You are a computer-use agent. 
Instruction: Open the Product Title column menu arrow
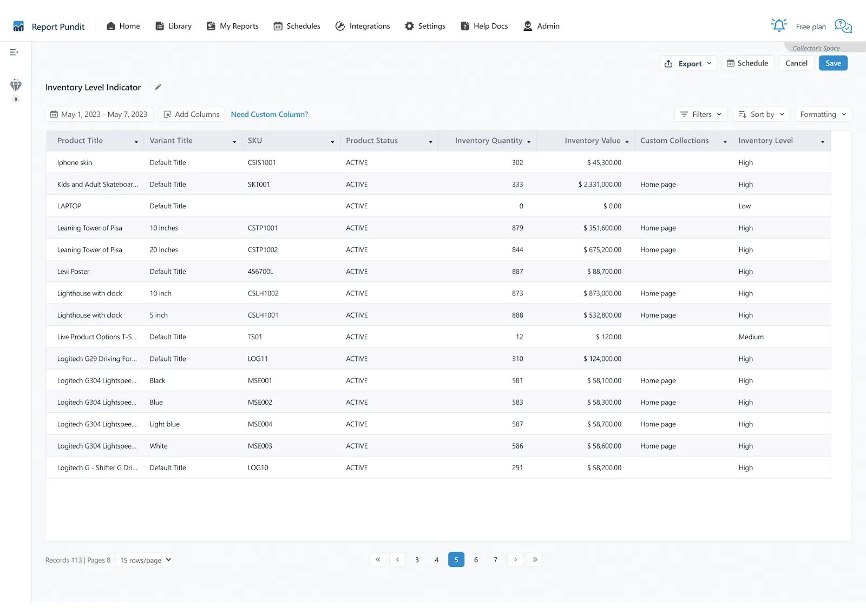[136, 142]
